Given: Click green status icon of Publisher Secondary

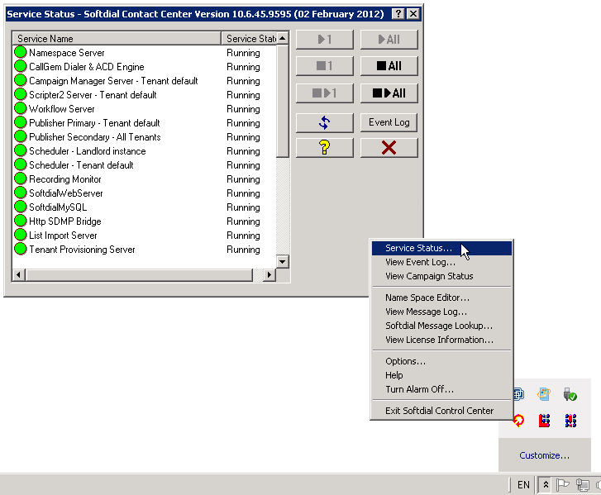Looking at the screenshot, I should tap(21, 136).
